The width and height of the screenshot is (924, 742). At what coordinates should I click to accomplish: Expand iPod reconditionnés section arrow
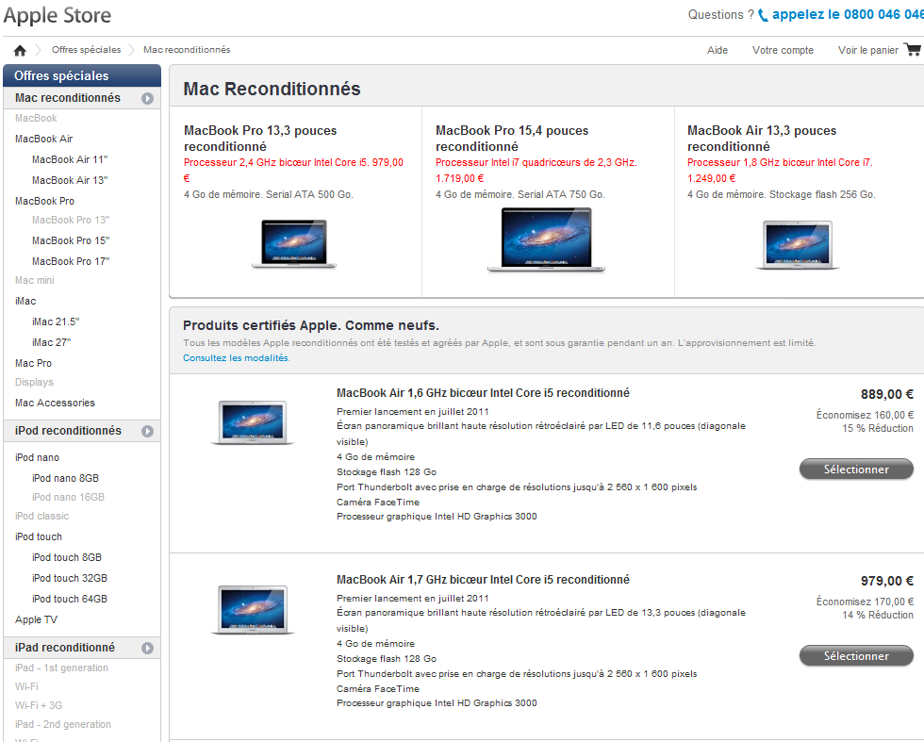147,432
